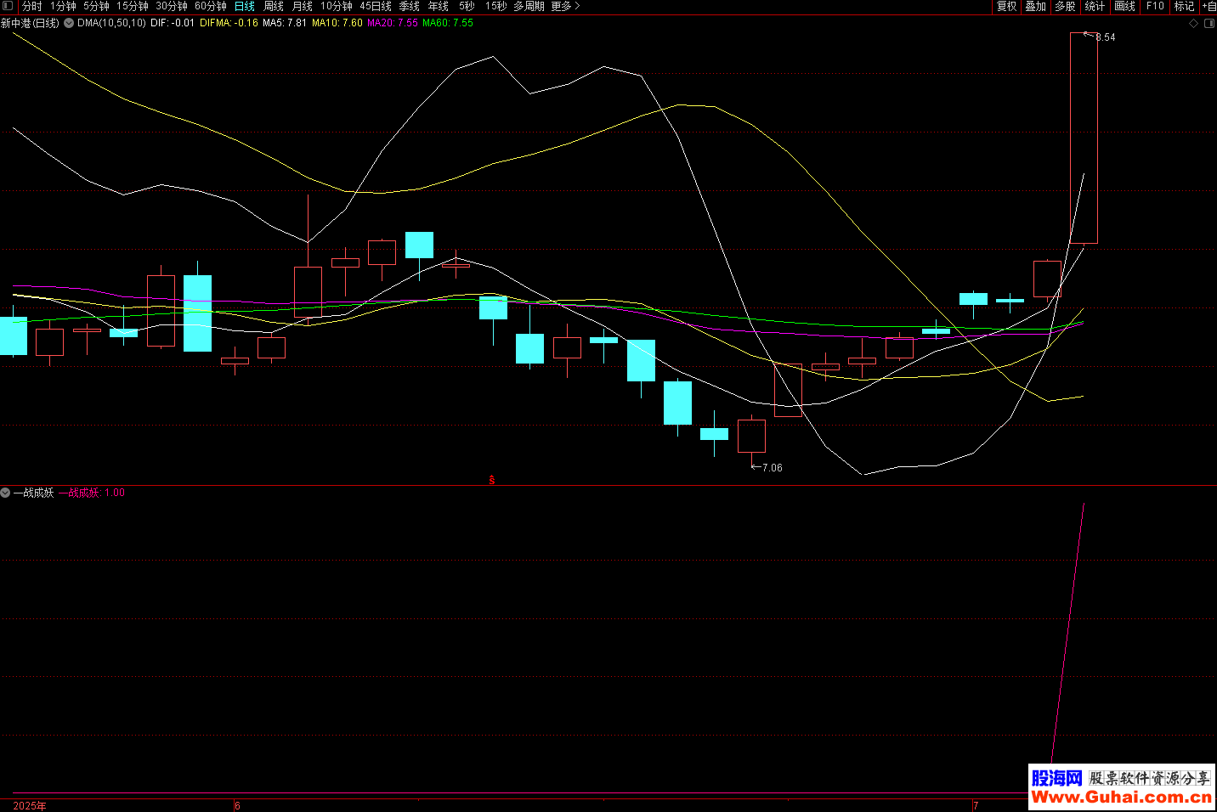The width and height of the screenshot is (1217, 812).
Task: Open the 一战成妖 indicator dropdown arrow
Action: (x=5, y=493)
